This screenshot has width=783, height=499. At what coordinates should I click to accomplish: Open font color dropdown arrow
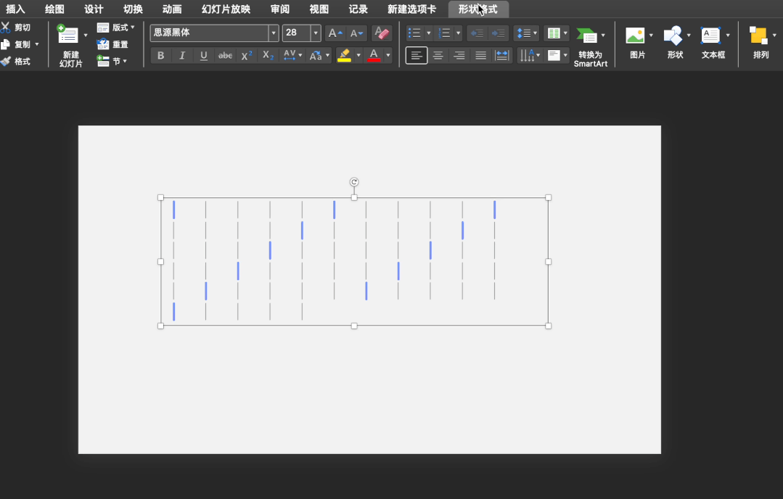[388, 55]
